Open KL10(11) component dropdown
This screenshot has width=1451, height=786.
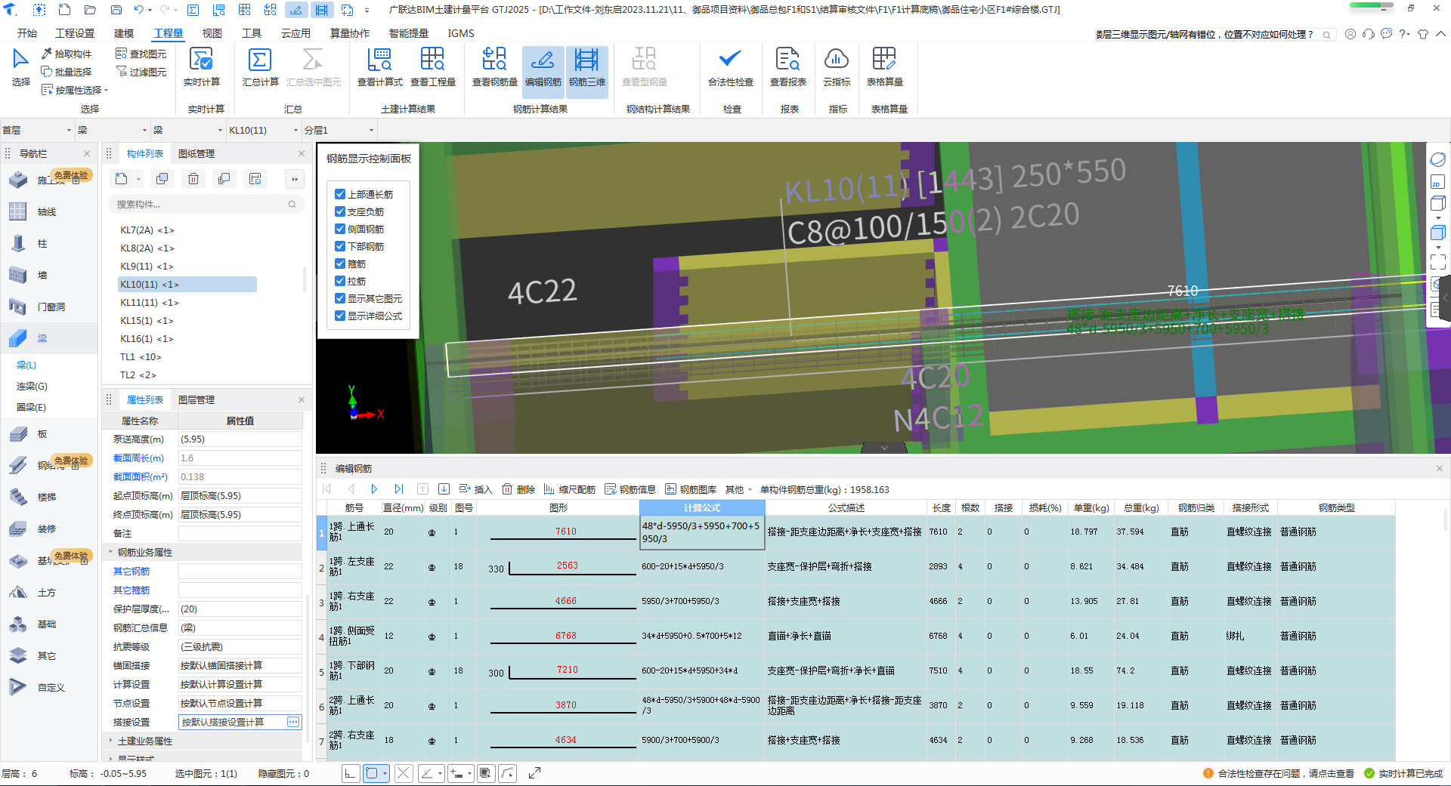coord(264,130)
